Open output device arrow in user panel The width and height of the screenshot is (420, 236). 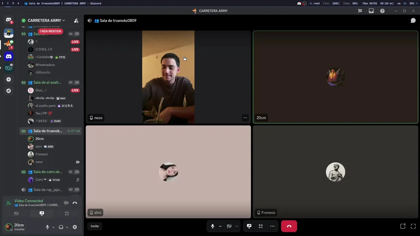67,227
